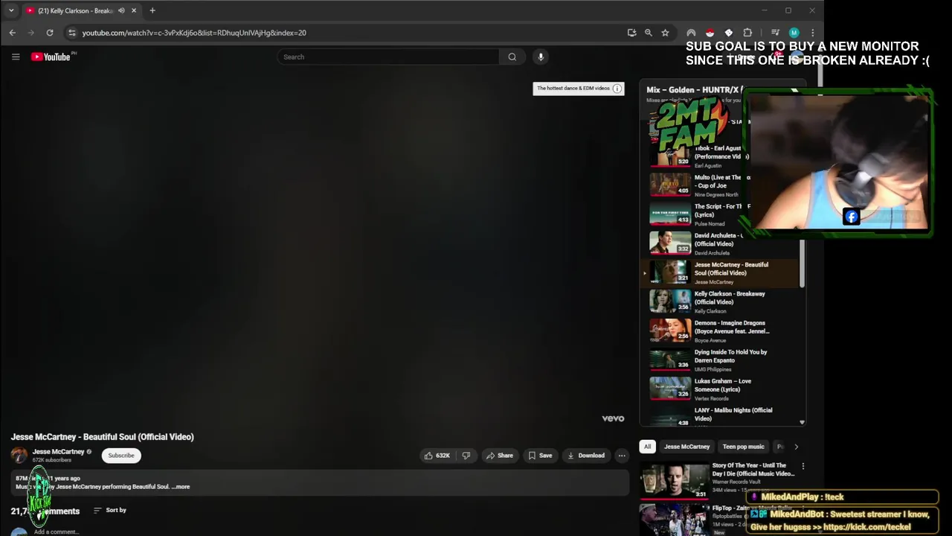Open Jesse McCartney channel avatar
This screenshot has width=952, height=536.
click(19, 456)
